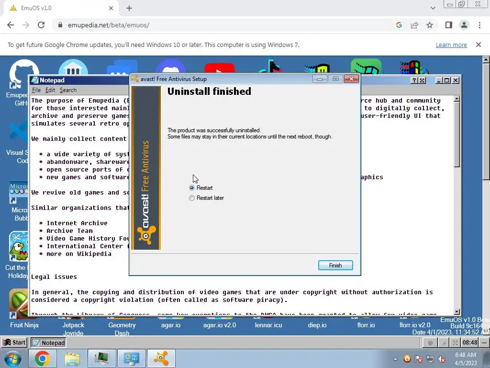The width and height of the screenshot is (490, 368).
Task: Click the Chrome address bar URL
Action: click(x=109, y=25)
